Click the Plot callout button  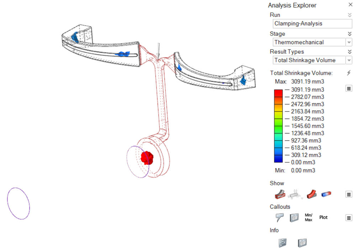point(323,218)
